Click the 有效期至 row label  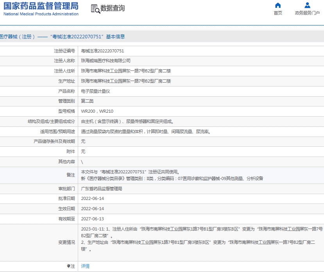[x=66, y=219]
